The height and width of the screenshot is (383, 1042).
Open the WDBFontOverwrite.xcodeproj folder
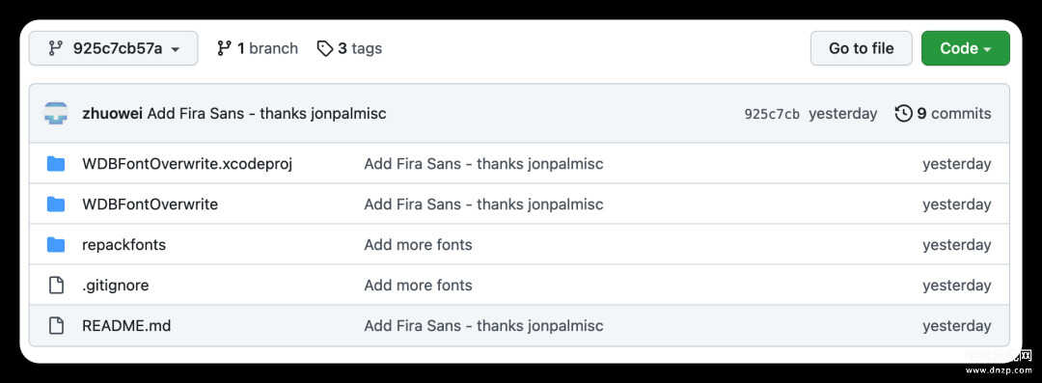pyautogui.click(x=187, y=164)
